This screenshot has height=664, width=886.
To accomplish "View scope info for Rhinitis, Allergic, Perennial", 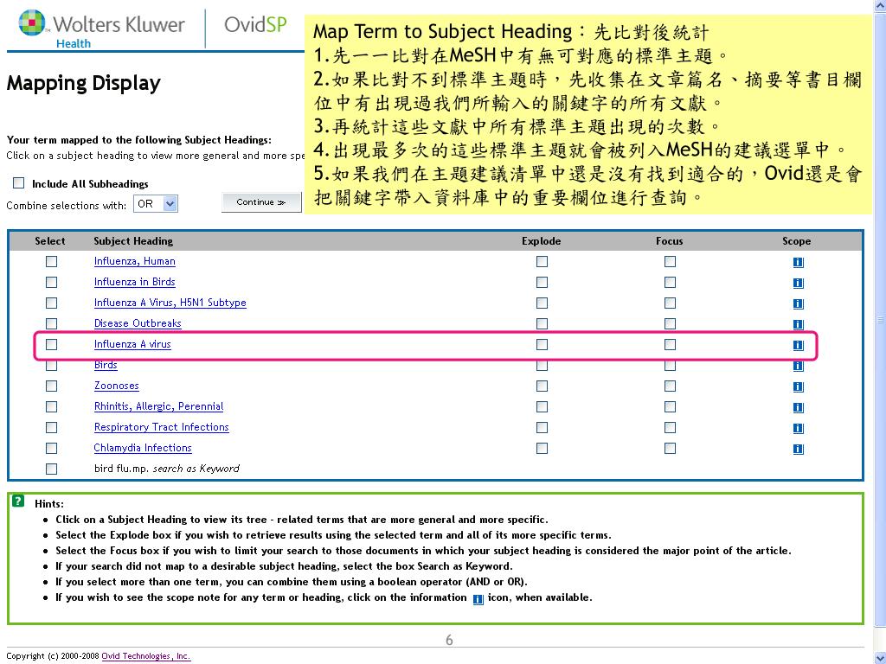I will point(798,407).
